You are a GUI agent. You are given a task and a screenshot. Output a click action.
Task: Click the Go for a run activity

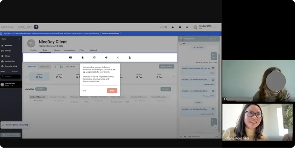(79, 102)
